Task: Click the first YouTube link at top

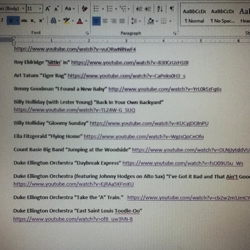Action: (75, 49)
